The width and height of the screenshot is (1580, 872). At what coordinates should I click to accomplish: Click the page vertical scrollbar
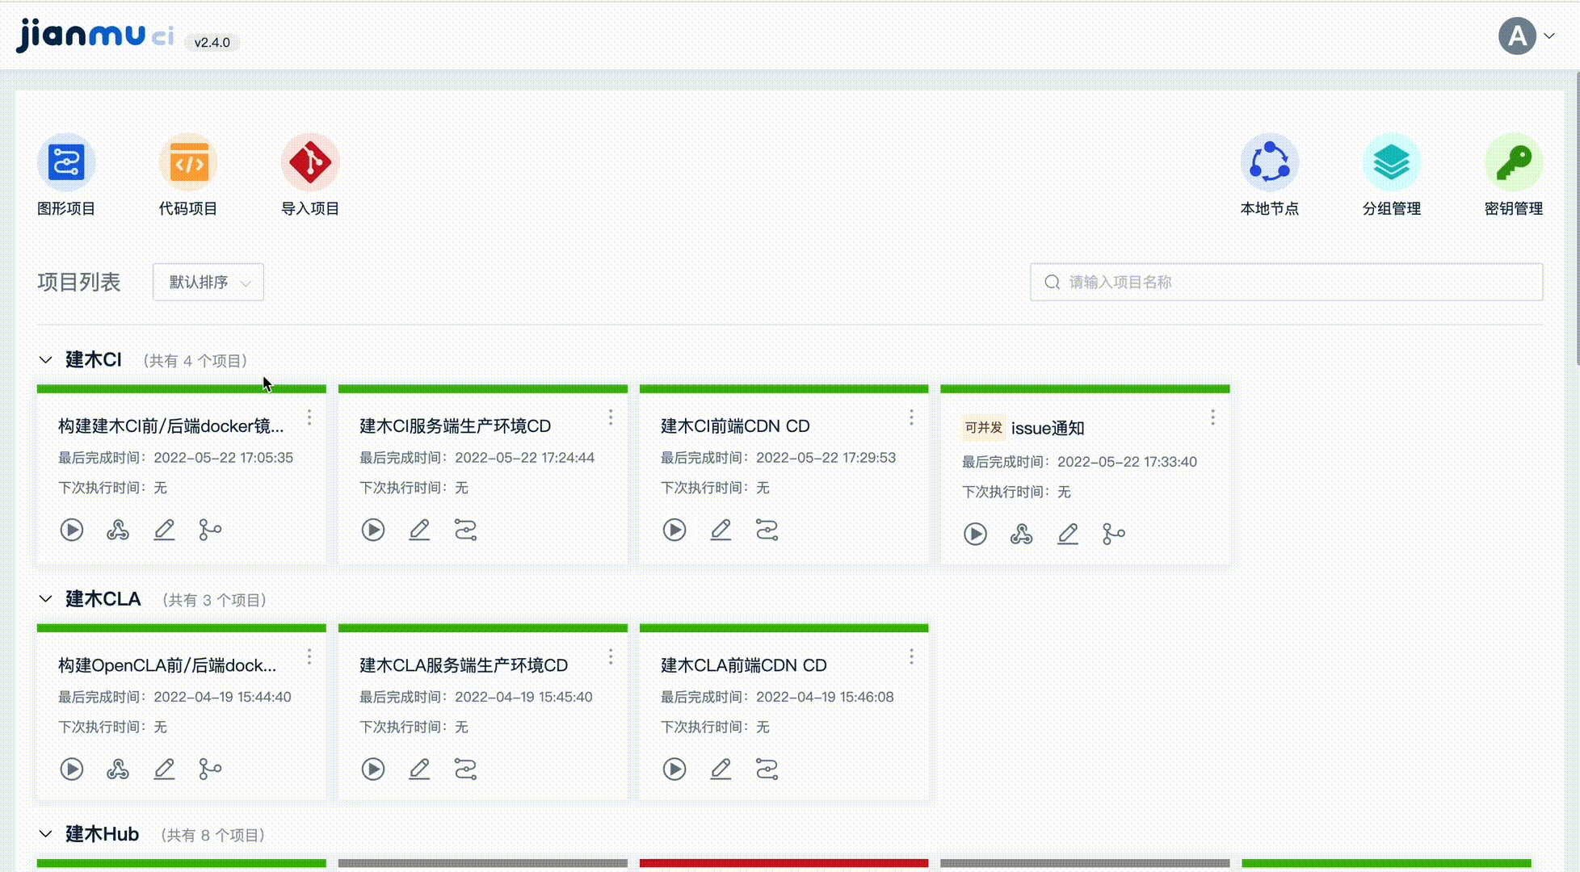(1576, 218)
